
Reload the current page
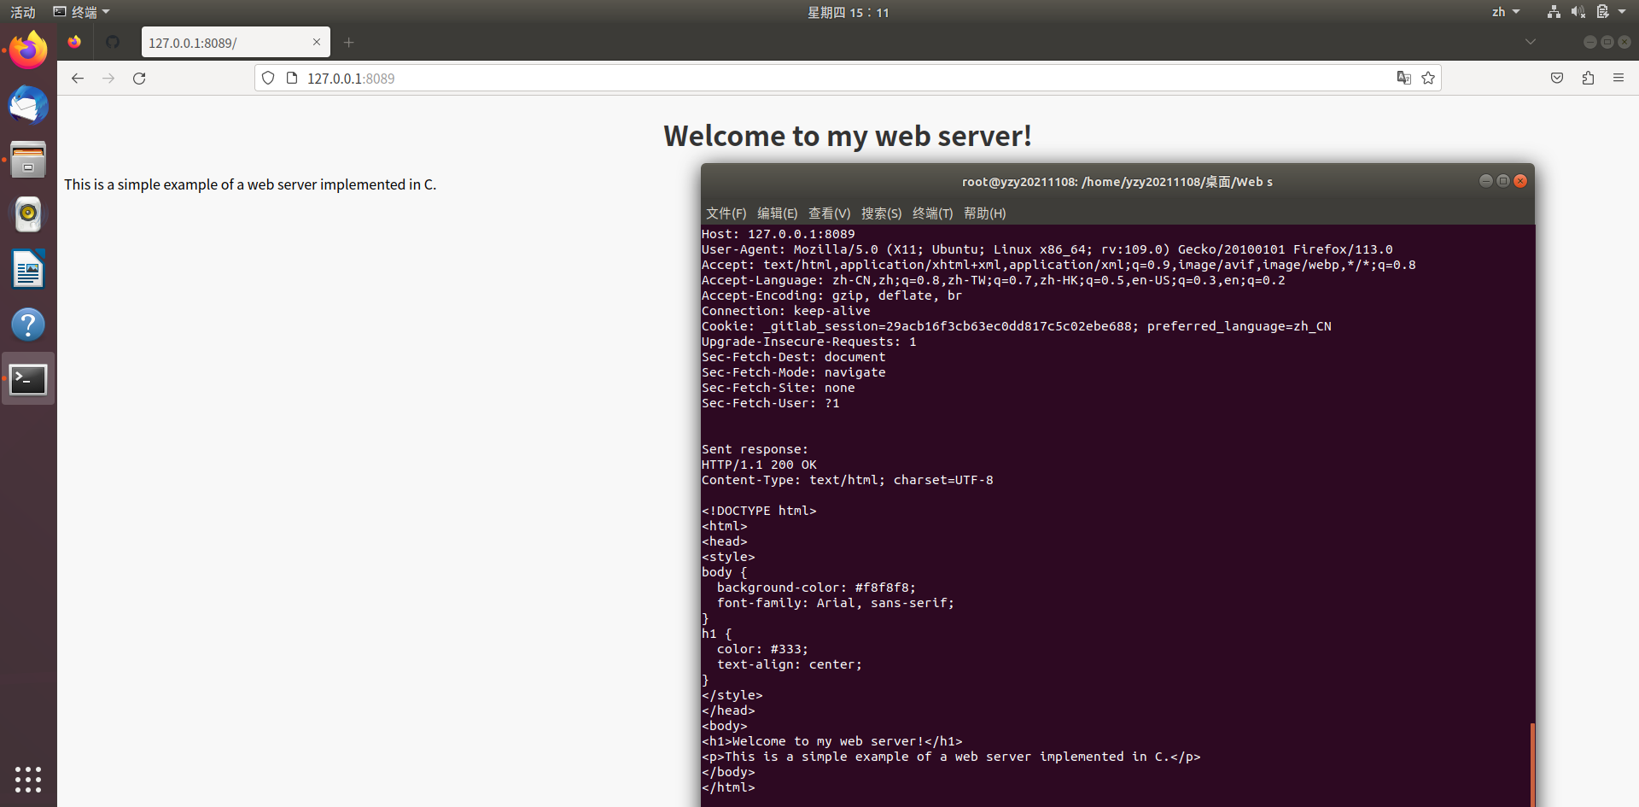[139, 79]
